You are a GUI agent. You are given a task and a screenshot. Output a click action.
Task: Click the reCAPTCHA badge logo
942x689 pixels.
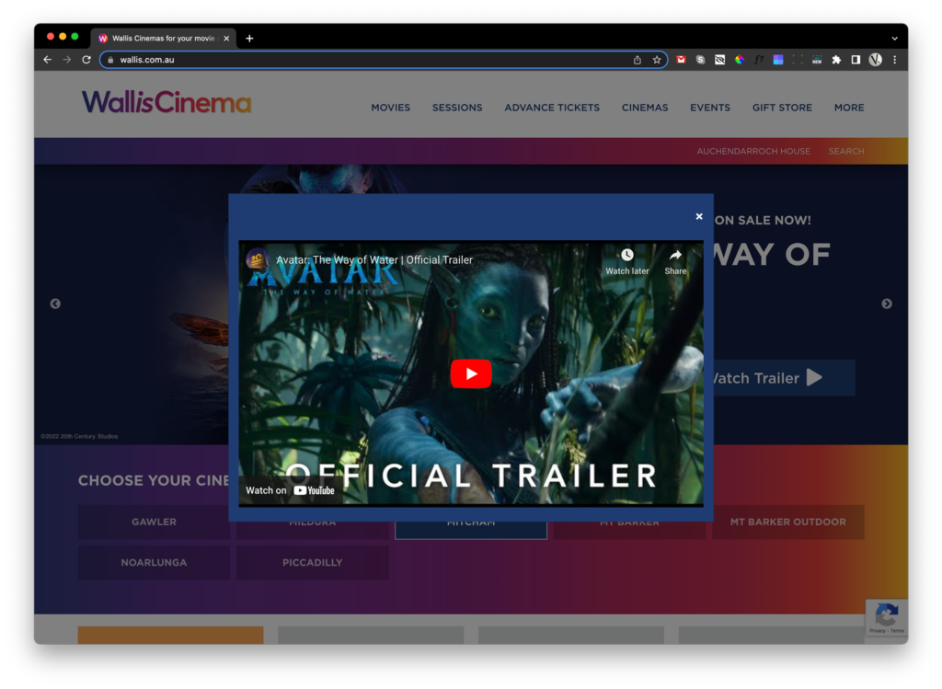point(887,614)
